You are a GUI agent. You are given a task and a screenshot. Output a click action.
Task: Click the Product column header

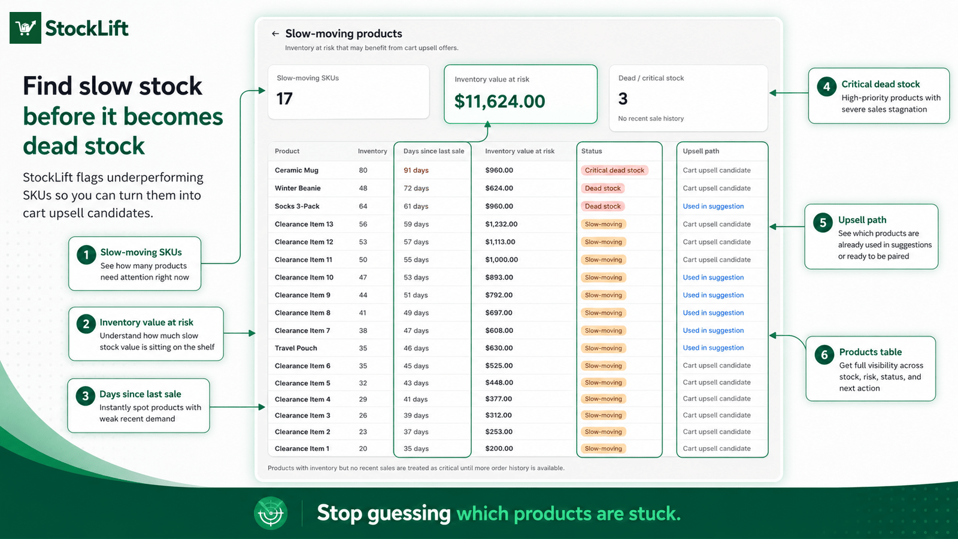coord(287,152)
